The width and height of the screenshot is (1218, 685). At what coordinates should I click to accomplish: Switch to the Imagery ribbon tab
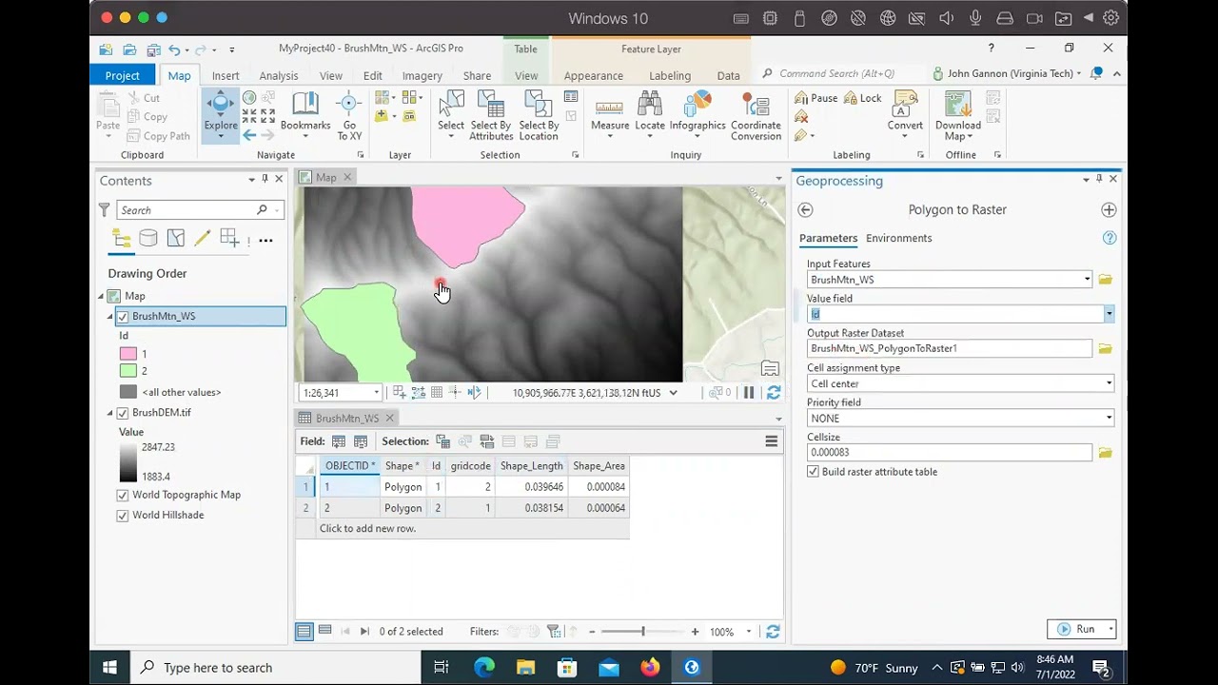pyautogui.click(x=422, y=75)
